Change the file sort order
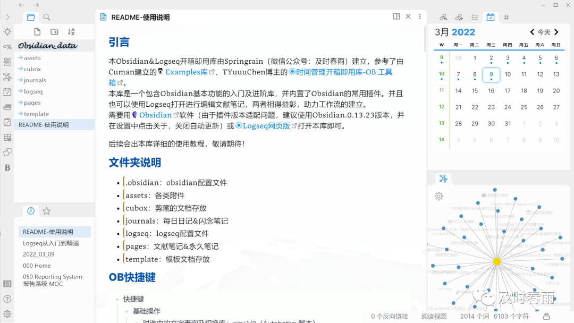 [x=71, y=32]
